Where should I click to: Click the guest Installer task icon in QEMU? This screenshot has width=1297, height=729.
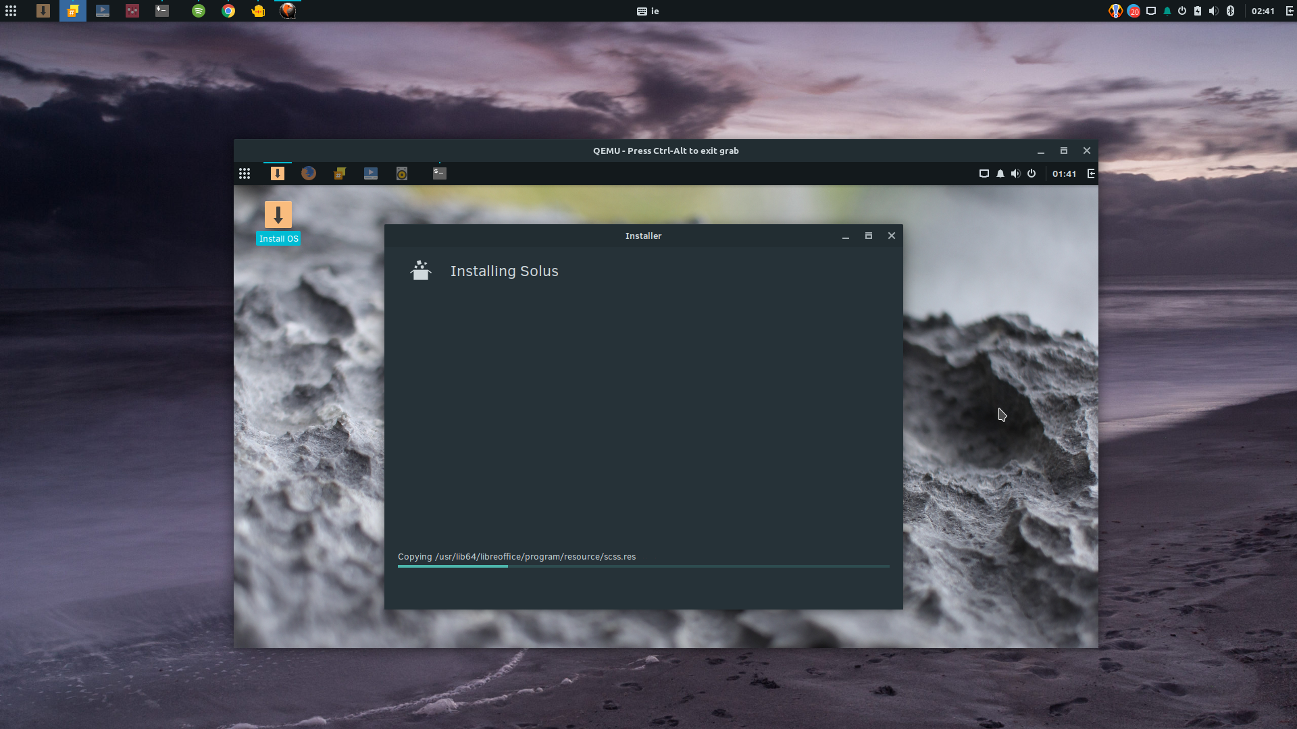coord(278,173)
